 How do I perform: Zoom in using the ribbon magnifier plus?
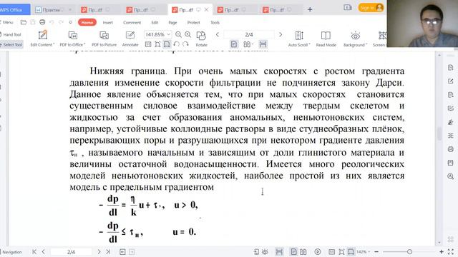coord(187,35)
